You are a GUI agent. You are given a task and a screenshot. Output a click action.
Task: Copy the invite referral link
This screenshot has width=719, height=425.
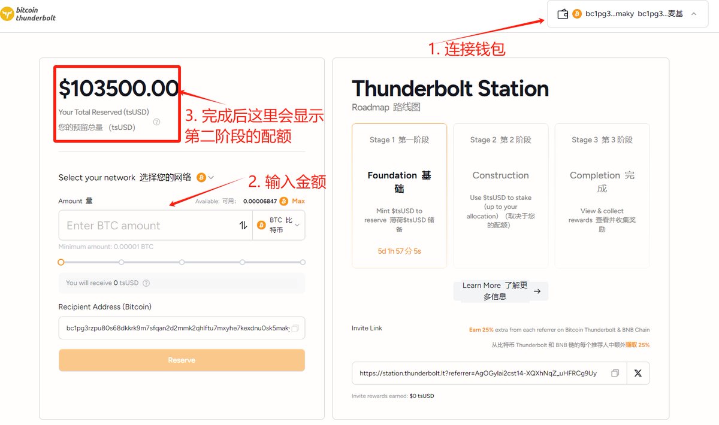[x=615, y=373]
